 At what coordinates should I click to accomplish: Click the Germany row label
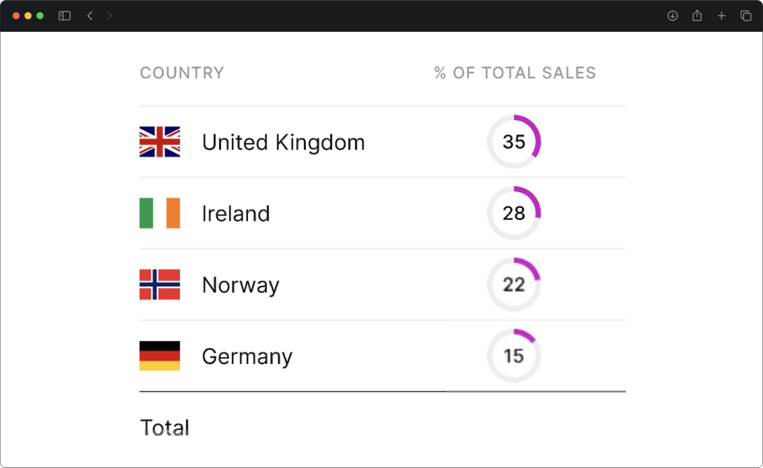(247, 356)
